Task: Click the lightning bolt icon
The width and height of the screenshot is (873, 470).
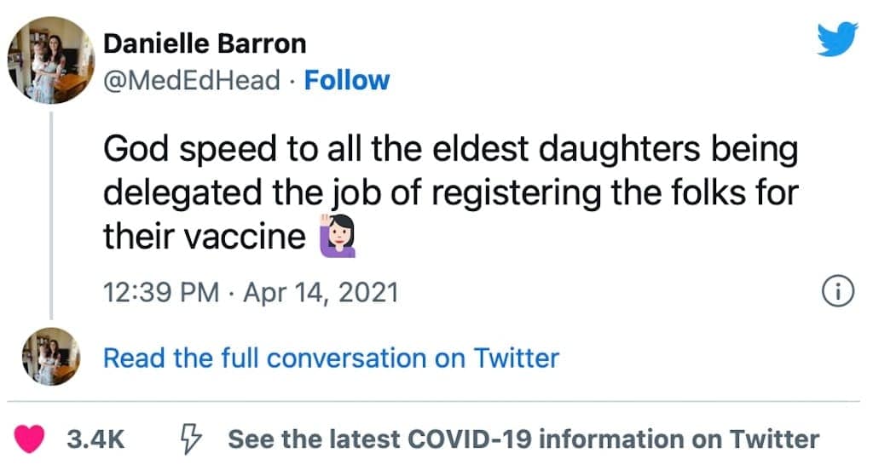Action: (190, 438)
